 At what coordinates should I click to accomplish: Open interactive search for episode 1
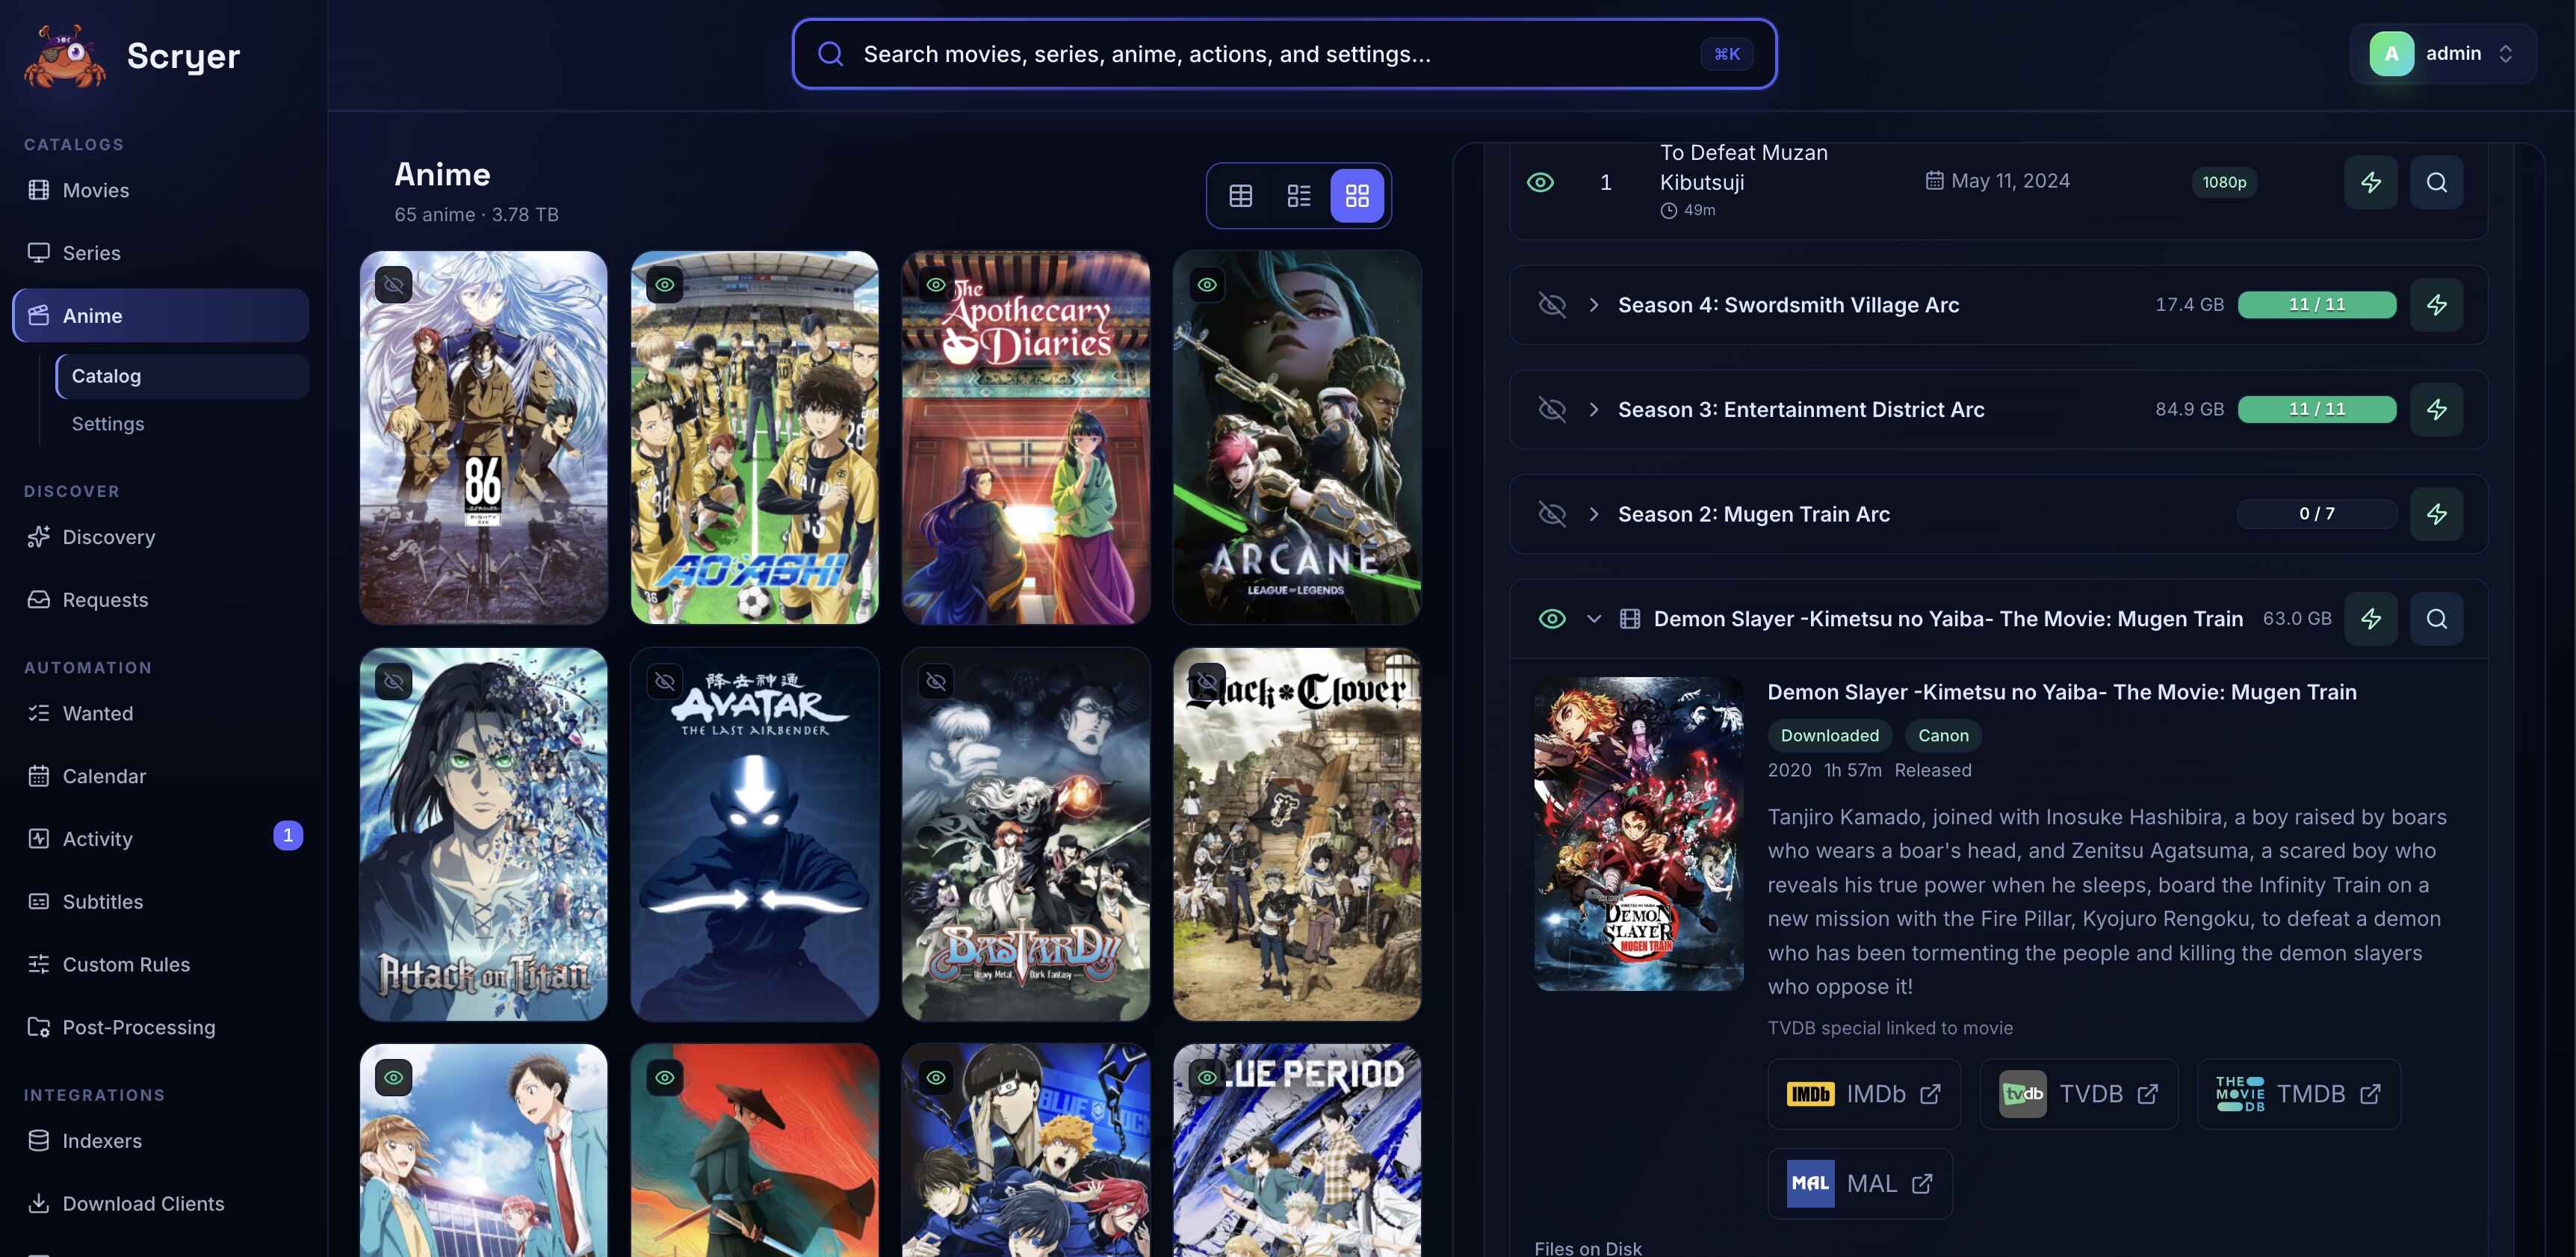point(2436,182)
